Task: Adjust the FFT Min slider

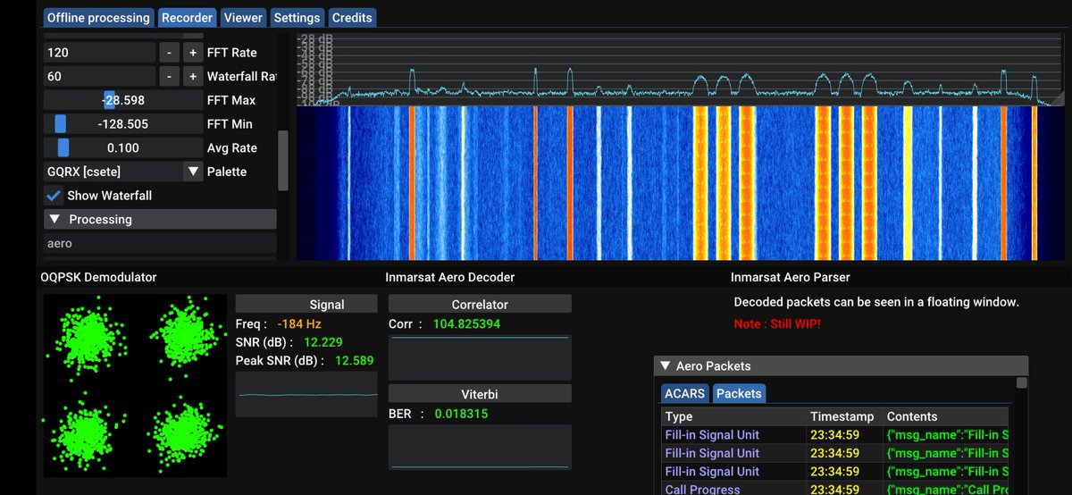Action: pos(122,124)
